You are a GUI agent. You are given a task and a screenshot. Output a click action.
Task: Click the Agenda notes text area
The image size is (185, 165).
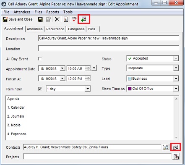tap(90, 118)
